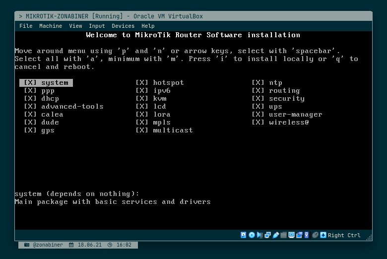Viewport: 387px width, 259px height.
Task: Click the optical disc drive status icon
Action: (252, 235)
